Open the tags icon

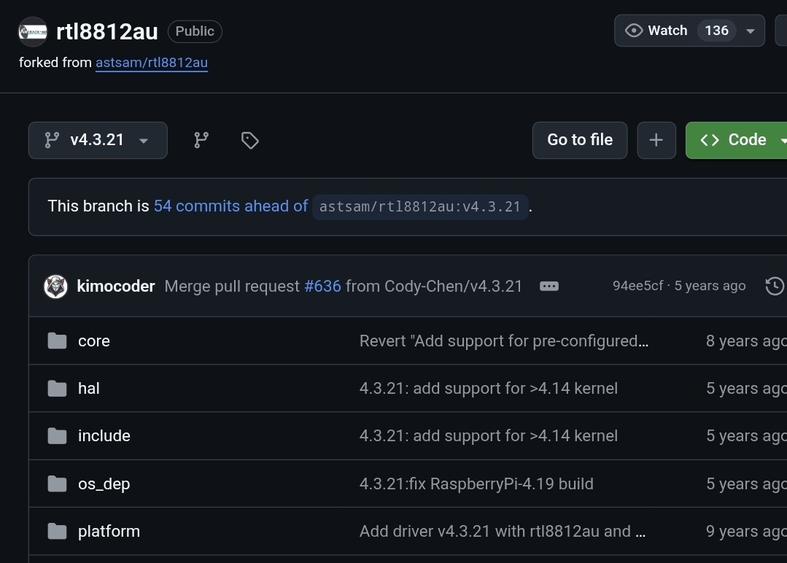coord(250,140)
